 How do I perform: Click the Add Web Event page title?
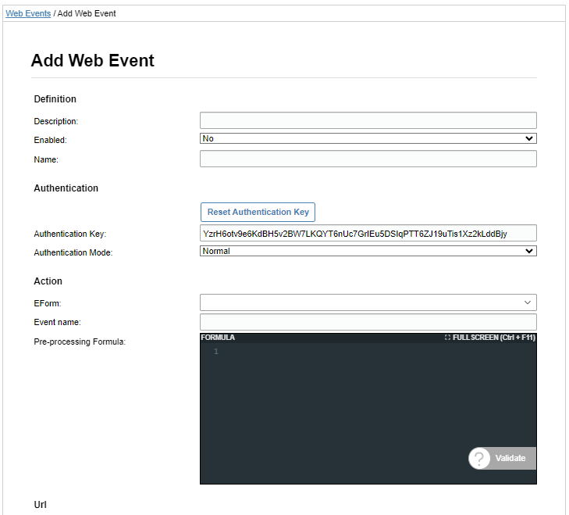(x=93, y=60)
